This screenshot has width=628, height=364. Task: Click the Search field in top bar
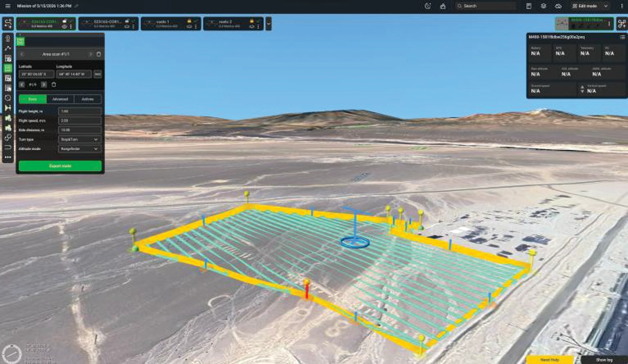click(485, 6)
